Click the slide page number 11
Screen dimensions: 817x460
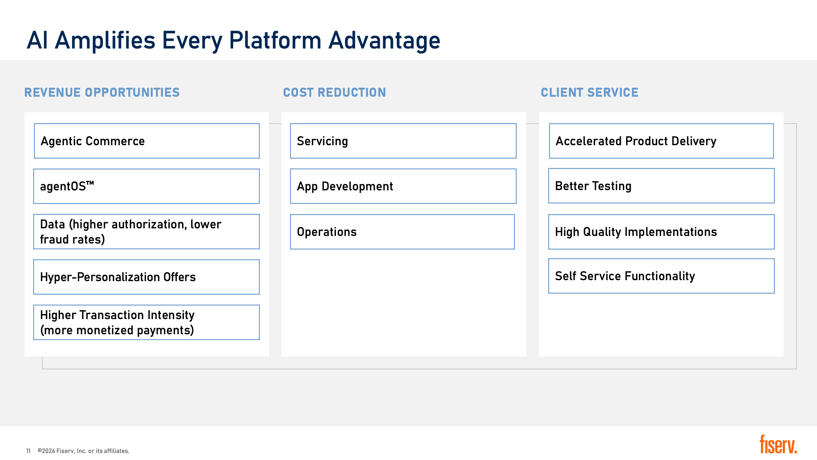(x=28, y=451)
